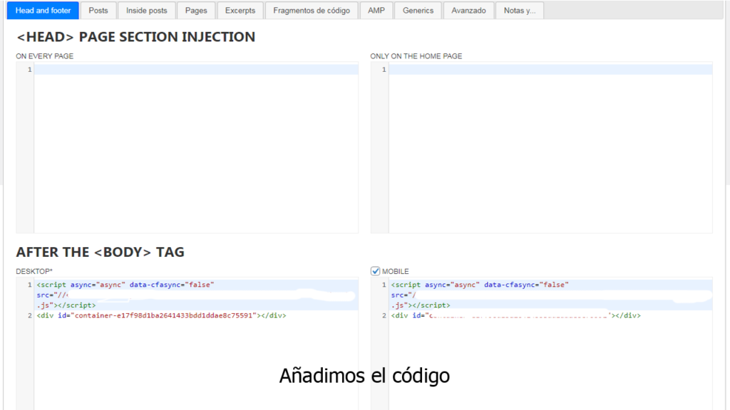Uncheck the MOBILE checkbox
Viewport: 730px width, 410px height.
(374, 270)
